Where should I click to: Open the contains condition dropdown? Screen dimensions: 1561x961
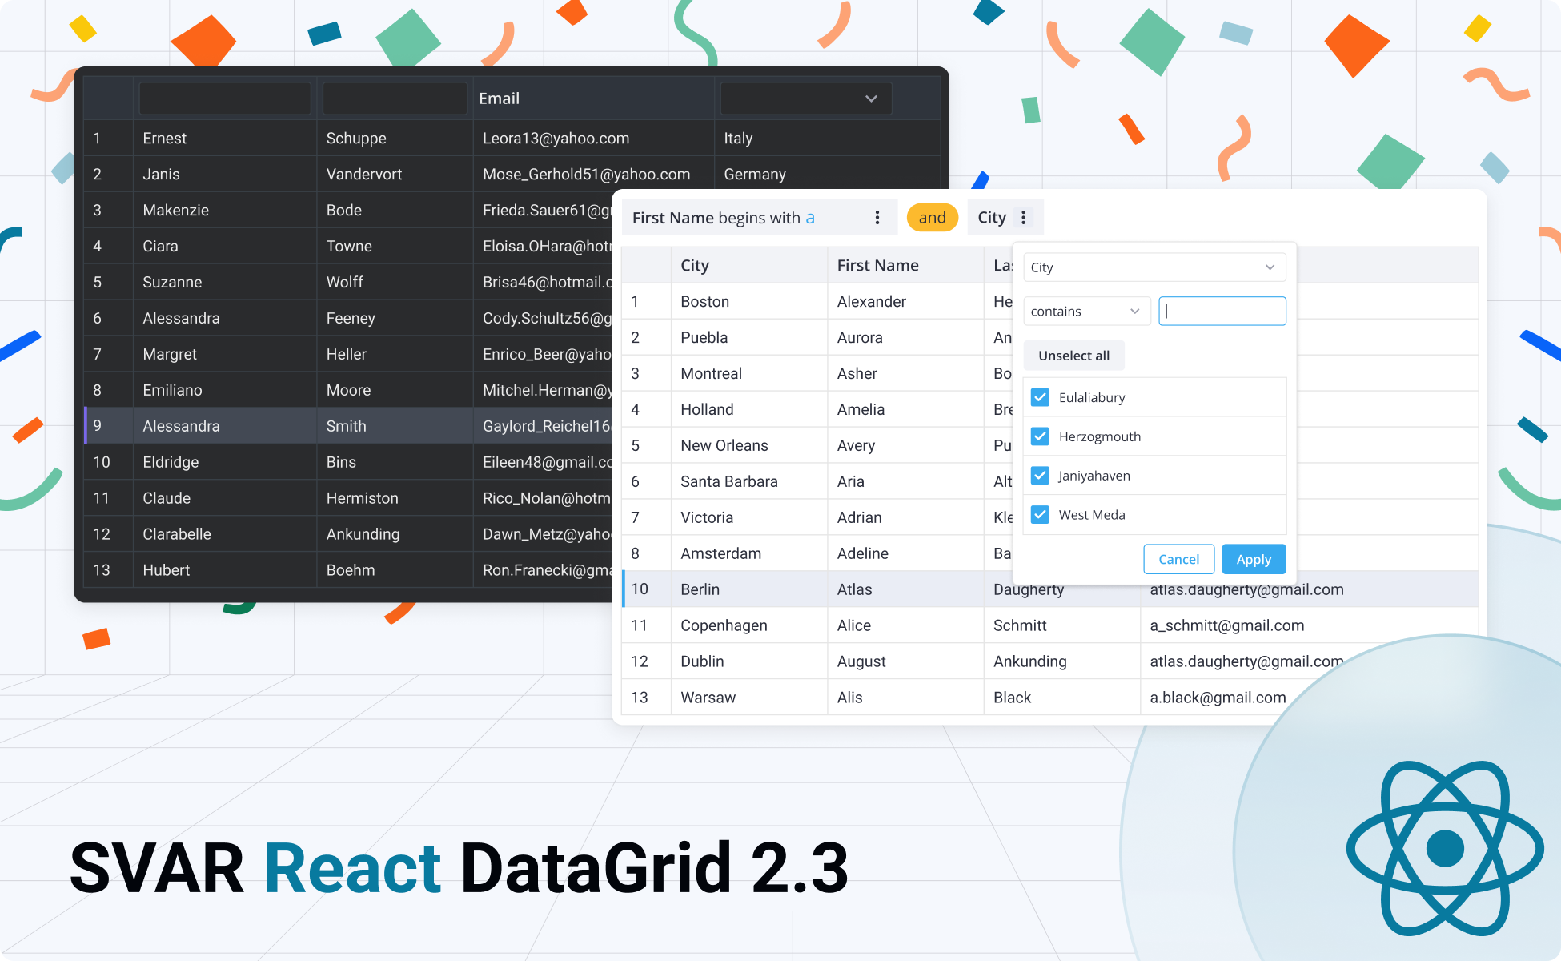tap(1085, 312)
